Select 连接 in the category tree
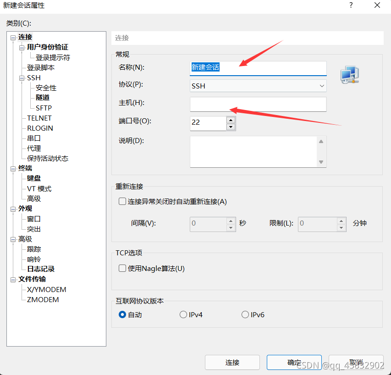The width and height of the screenshot is (391, 375). [25, 37]
